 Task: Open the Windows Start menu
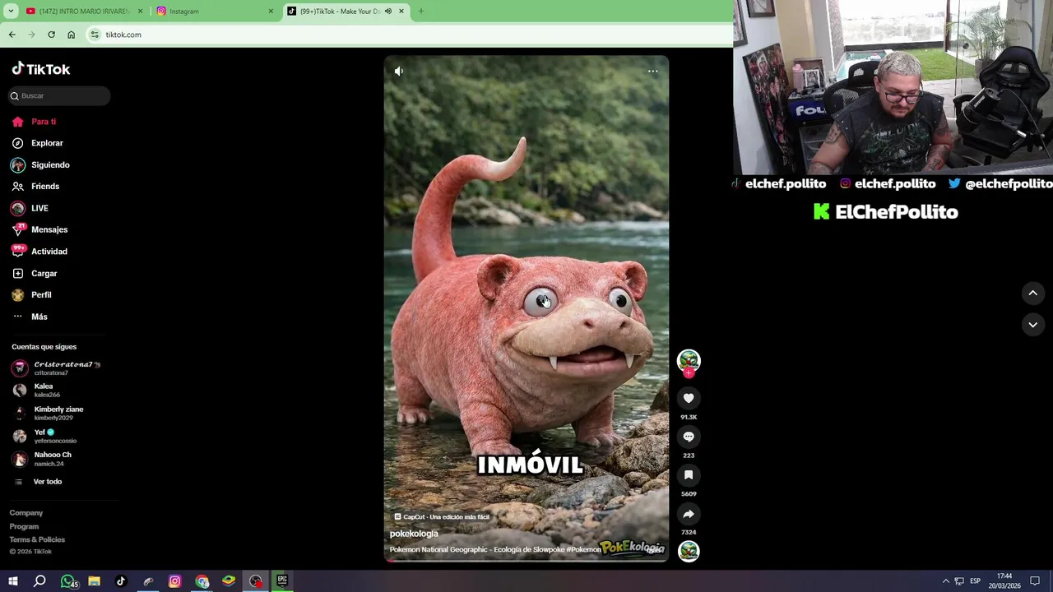(13, 581)
